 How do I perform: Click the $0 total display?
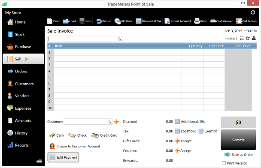[x=238, y=122]
